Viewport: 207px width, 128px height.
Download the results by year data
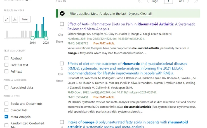click(15, 19)
